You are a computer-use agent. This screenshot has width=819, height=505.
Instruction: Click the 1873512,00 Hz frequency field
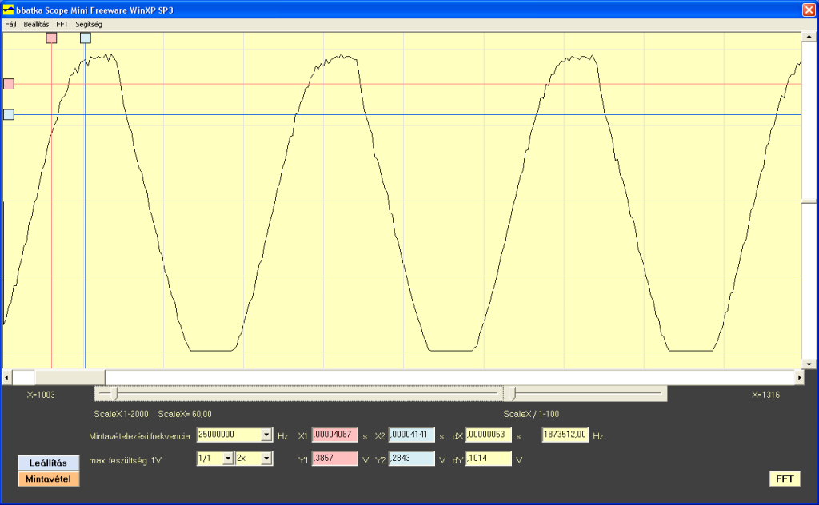[565, 435]
